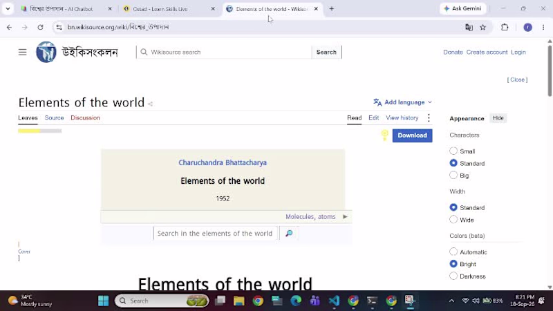Click the browser address bar URL
The width and height of the screenshot is (553, 311).
(x=118, y=27)
